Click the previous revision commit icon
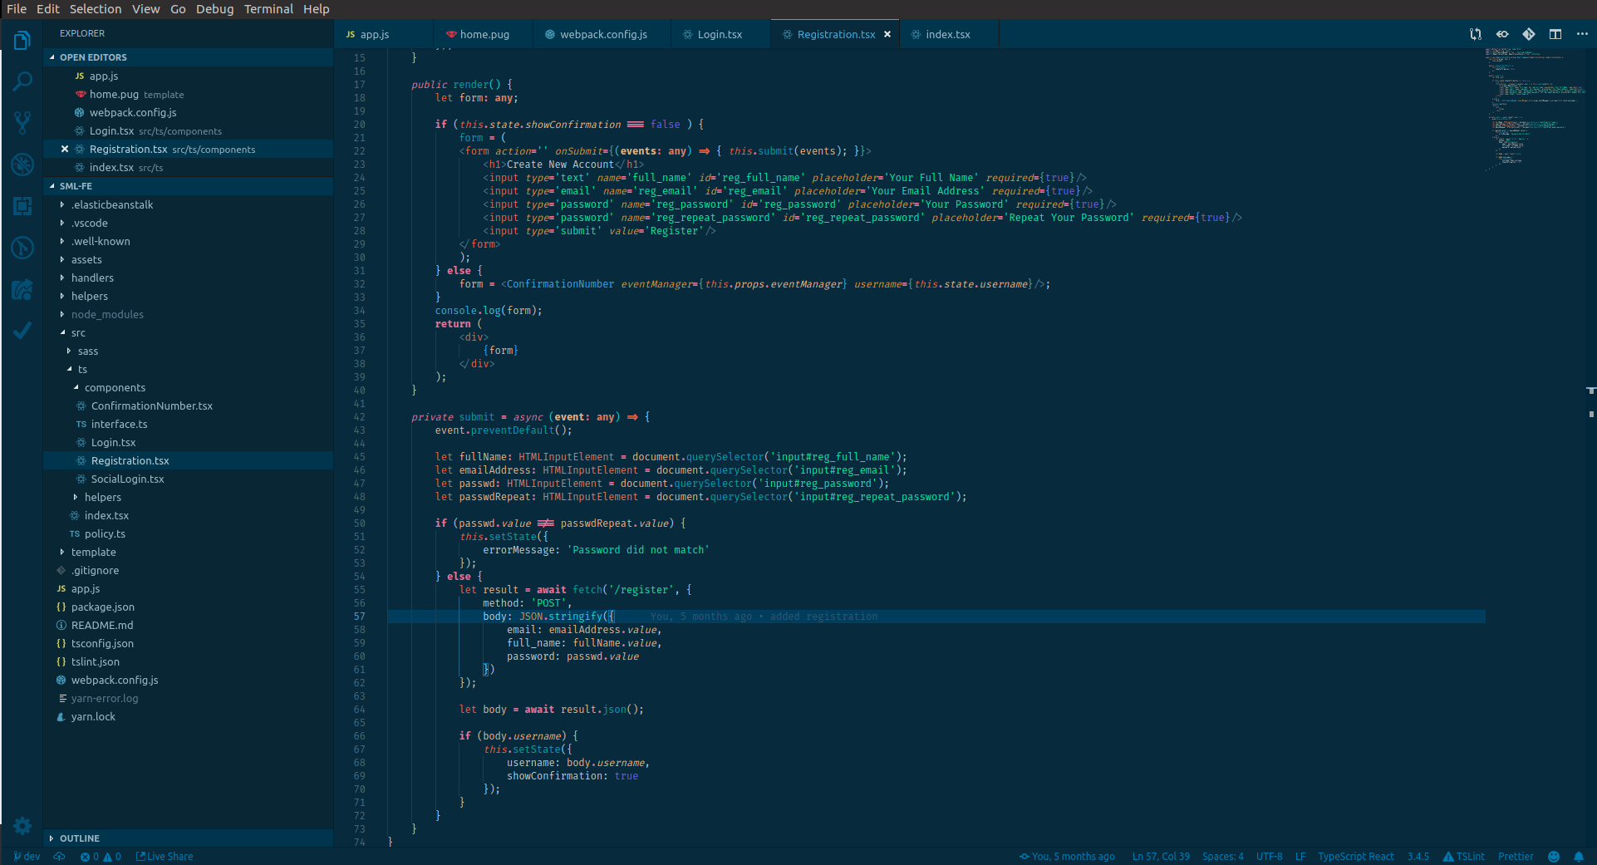 (1502, 34)
